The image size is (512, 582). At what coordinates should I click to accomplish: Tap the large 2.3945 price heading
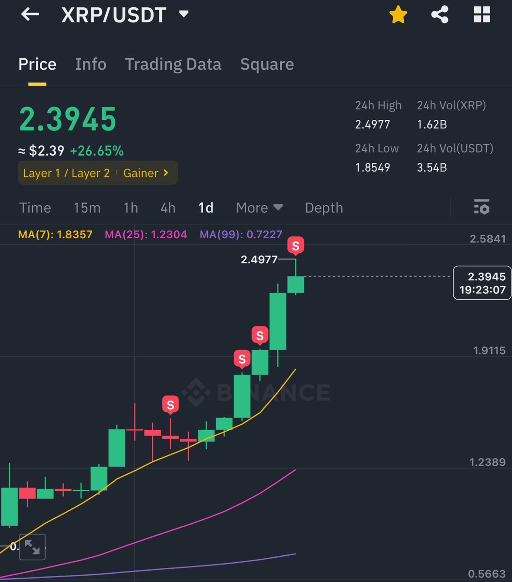coord(68,119)
